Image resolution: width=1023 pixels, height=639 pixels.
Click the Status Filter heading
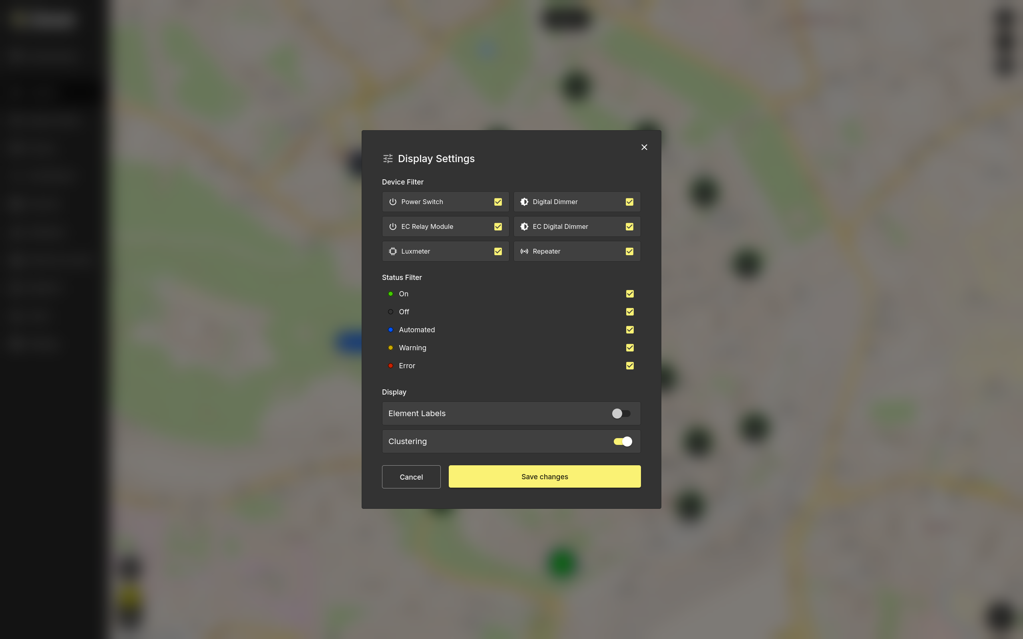click(402, 277)
